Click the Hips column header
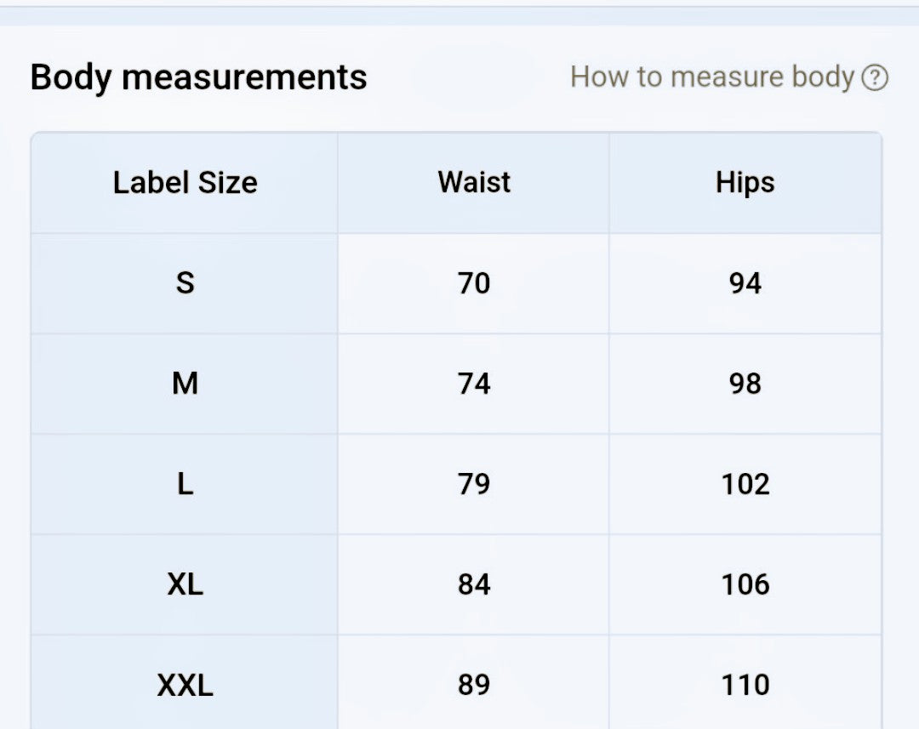Viewport: 919px width, 729px height. coord(745,183)
